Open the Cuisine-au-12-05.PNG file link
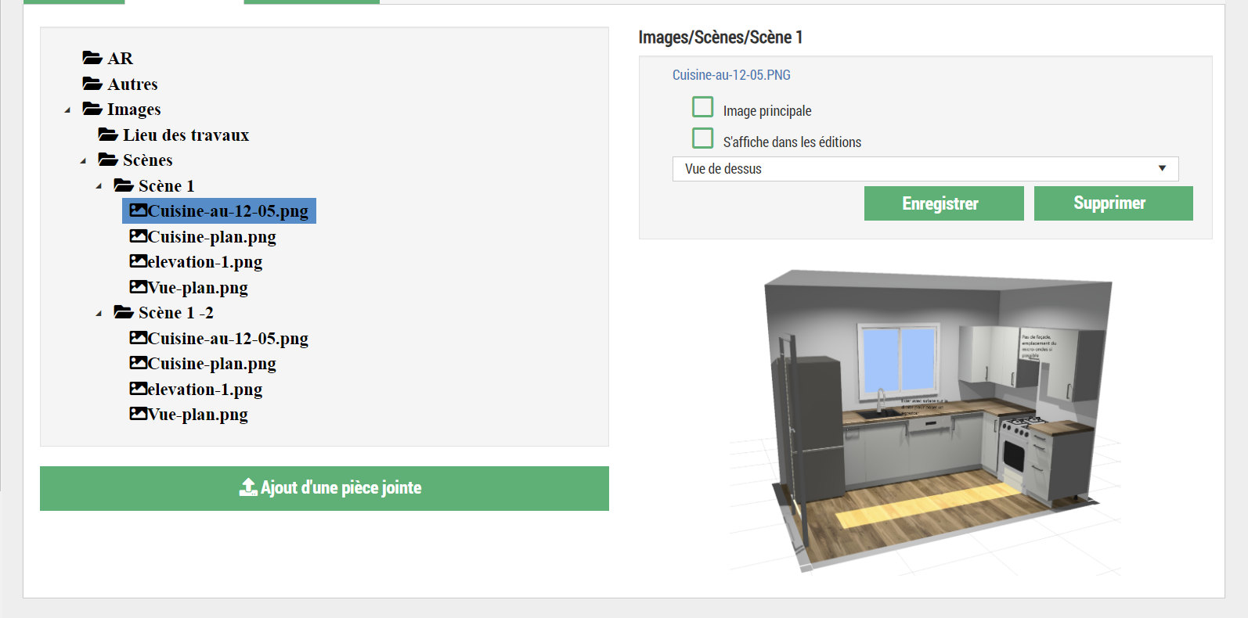Viewport: 1248px width, 618px height. click(731, 75)
